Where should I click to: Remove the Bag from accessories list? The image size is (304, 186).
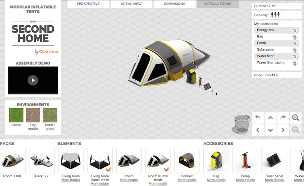(x=295, y=37)
